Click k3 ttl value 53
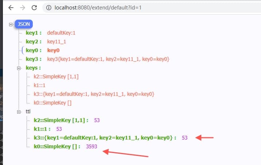 [185, 138]
